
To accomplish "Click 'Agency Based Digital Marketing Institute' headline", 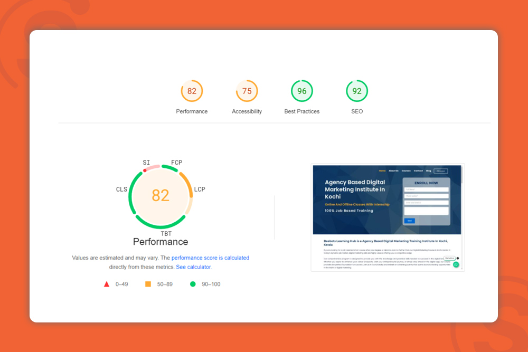I will [355, 189].
